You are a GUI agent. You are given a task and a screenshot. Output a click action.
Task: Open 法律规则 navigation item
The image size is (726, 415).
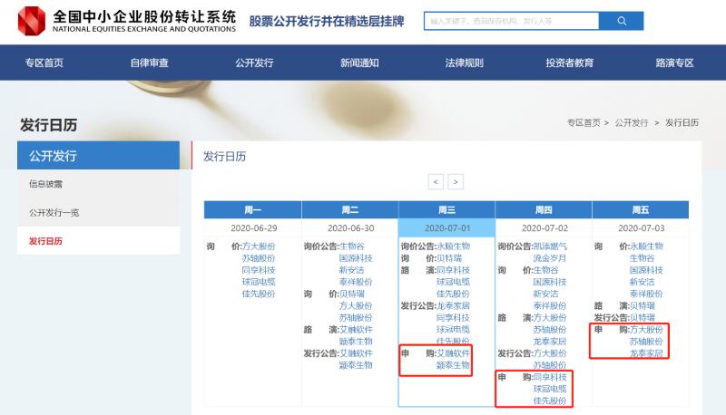(464, 63)
